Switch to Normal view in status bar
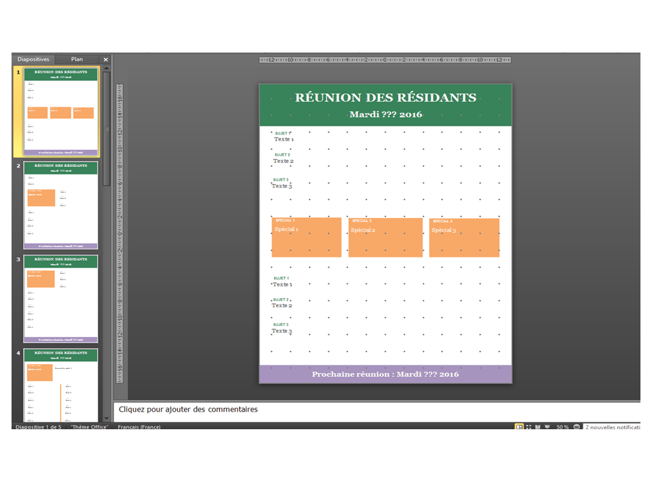Screen dimensions: 652x489 [x=520, y=427]
